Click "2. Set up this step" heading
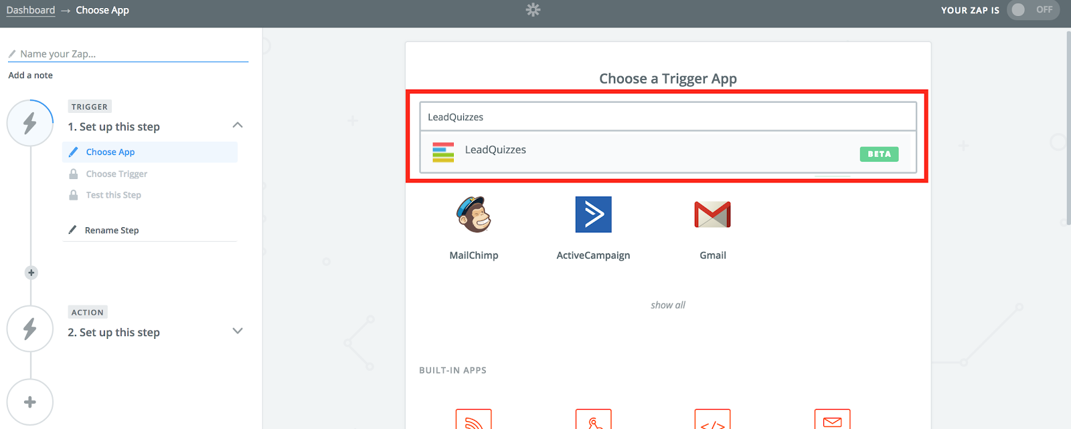1071x429 pixels. pos(114,333)
